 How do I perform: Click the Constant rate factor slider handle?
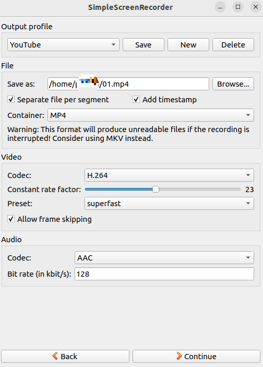click(x=156, y=190)
